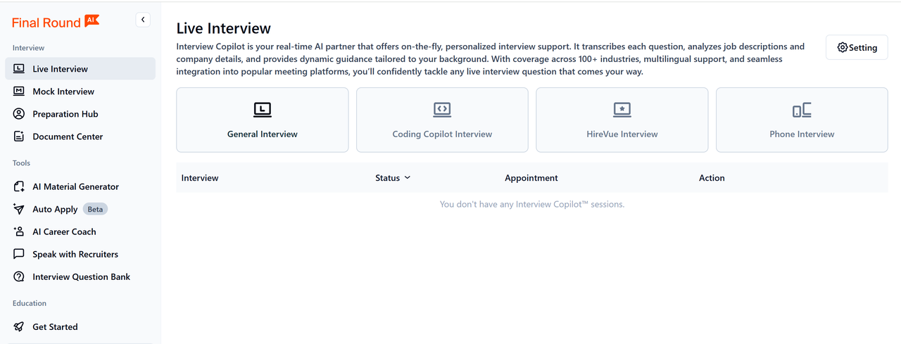The width and height of the screenshot is (901, 344).
Task: Click the Live Interview sidebar icon
Action: 19,69
